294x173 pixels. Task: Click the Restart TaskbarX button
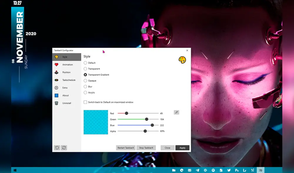coord(125,148)
